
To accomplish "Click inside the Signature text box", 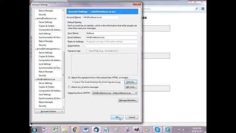I will point(104,64).
